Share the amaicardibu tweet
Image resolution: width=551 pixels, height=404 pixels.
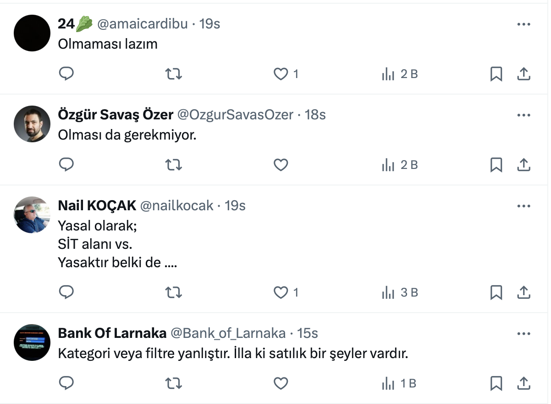tap(523, 74)
